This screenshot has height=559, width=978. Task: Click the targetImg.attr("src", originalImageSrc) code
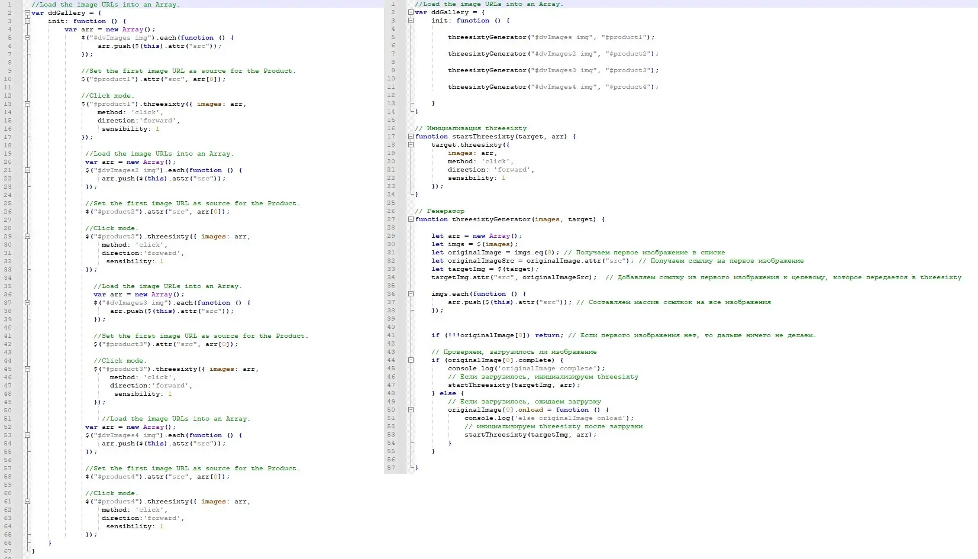[514, 277]
